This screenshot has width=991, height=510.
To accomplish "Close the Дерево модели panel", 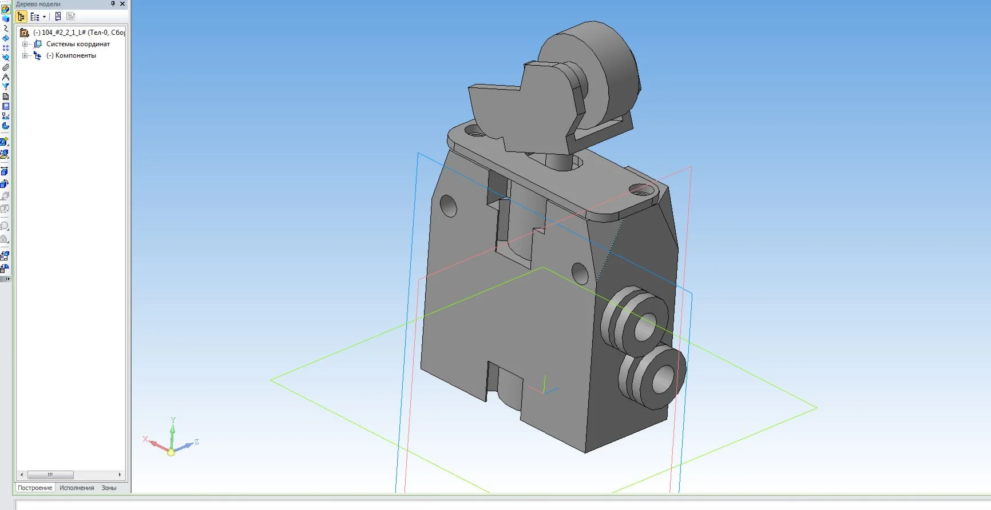I will pyautogui.click(x=122, y=4).
